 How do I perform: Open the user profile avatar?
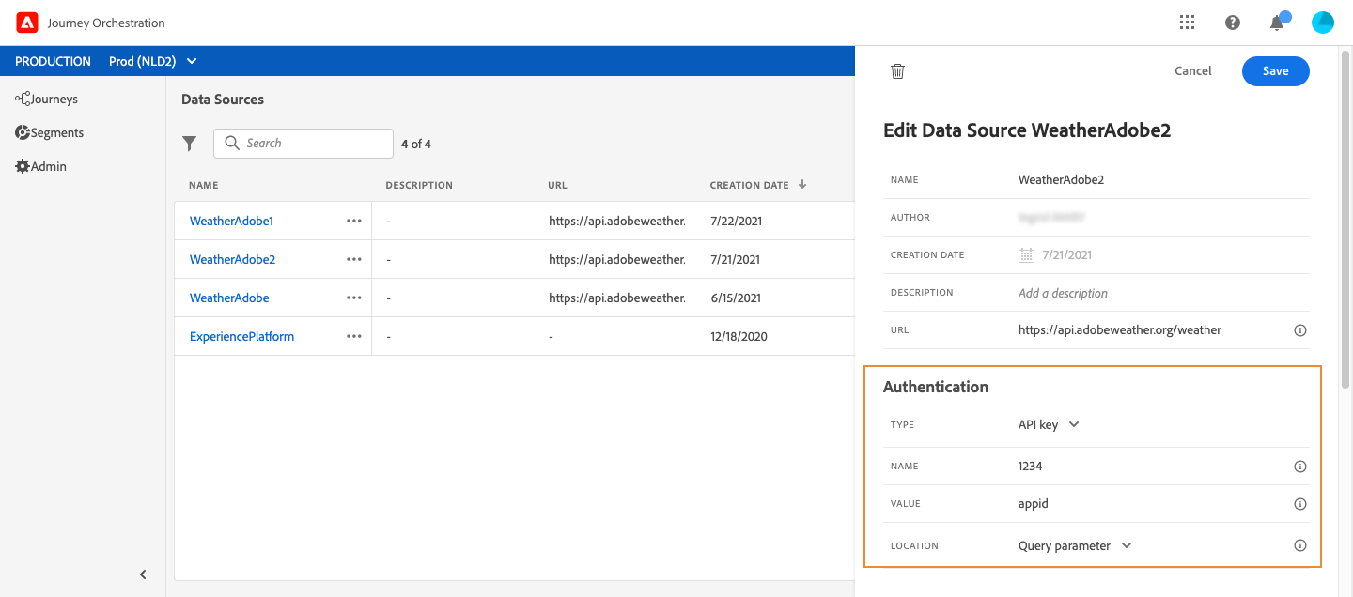click(x=1323, y=23)
